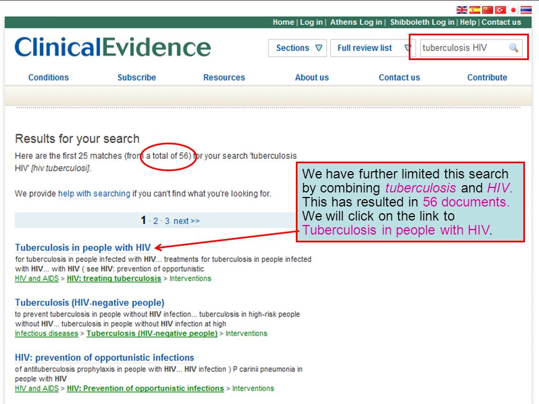This screenshot has height=404, width=539.
Task: Select the Chinese flag icon
Action: coord(487,10)
